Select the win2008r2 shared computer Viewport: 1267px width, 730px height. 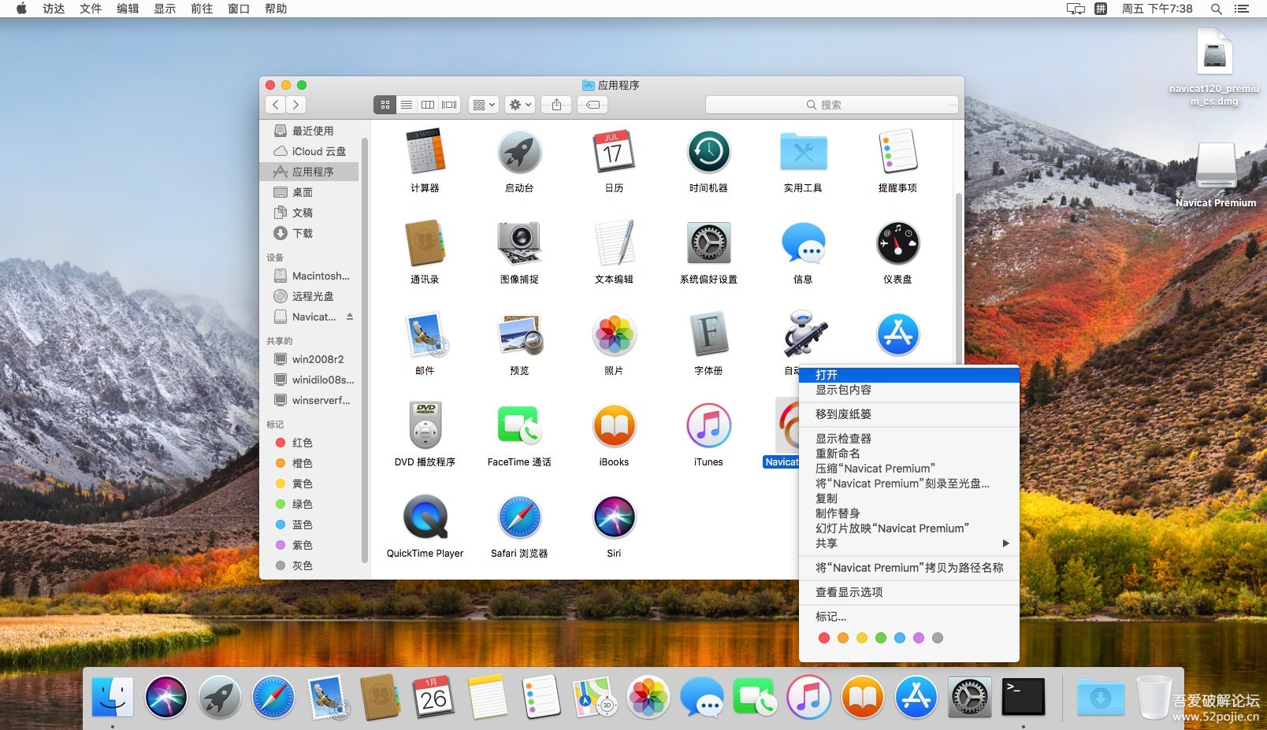(310, 359)
